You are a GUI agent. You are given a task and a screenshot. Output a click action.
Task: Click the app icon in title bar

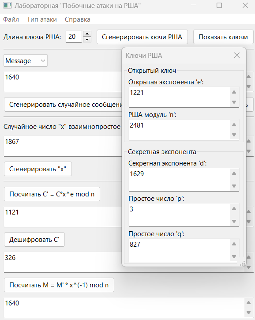7,5
